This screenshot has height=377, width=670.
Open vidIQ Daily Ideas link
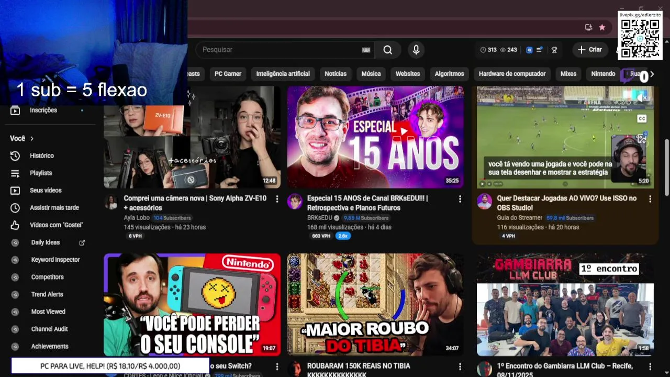click(46, 242)
